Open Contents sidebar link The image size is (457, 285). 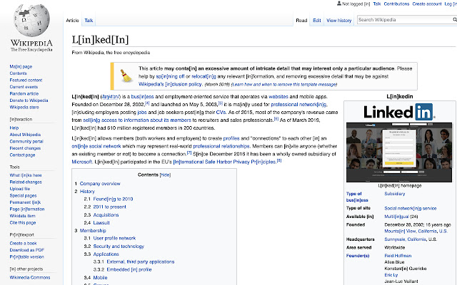[x=18, y=73]
